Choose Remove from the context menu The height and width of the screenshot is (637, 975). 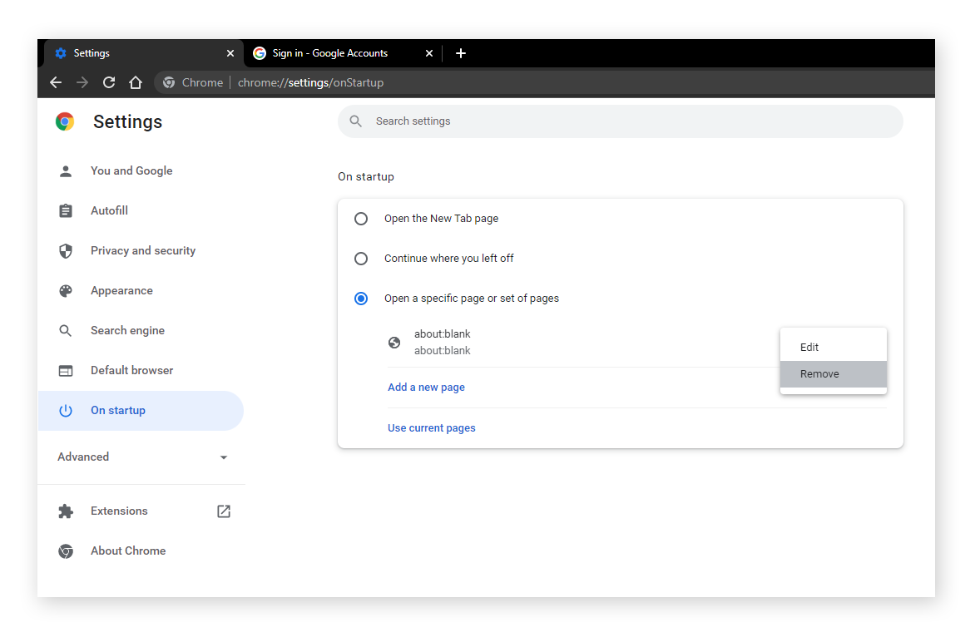[834, 374]
